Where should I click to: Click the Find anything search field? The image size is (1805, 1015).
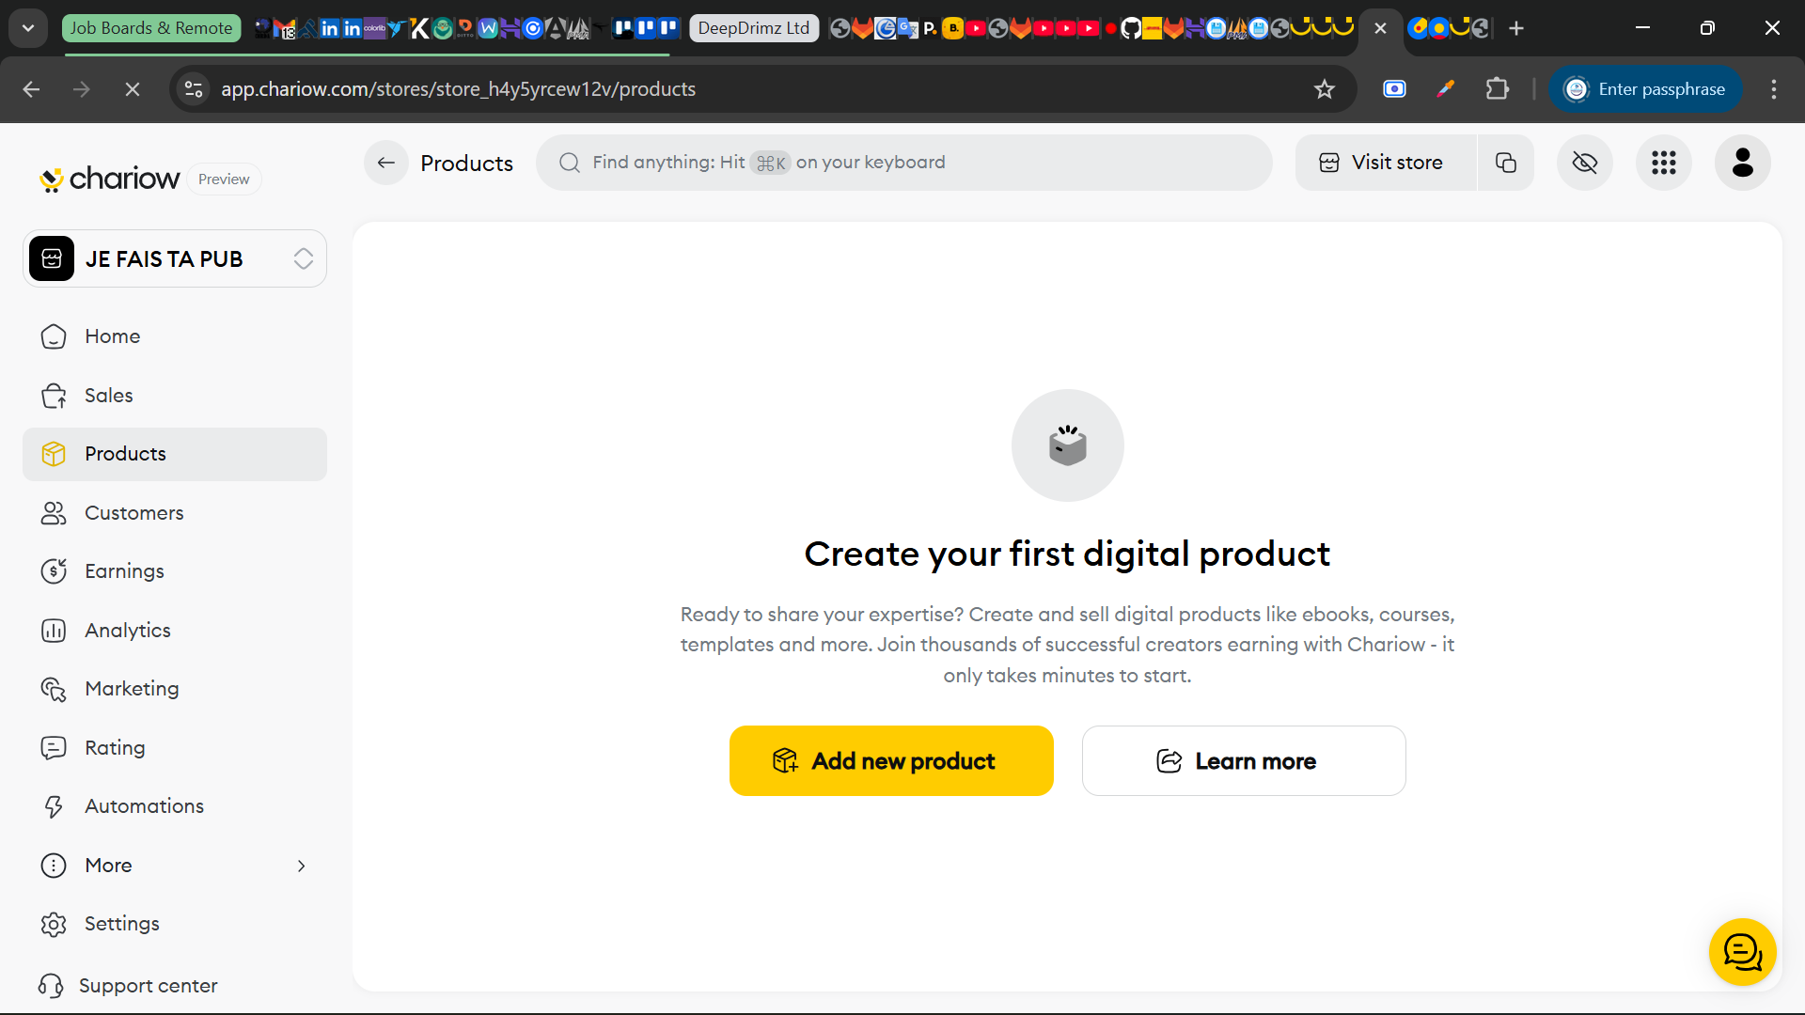[x=902, y=162]
